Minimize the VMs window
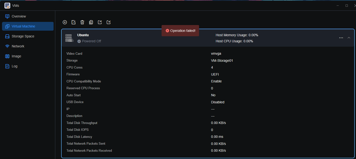356x159 pixels. point(338,6)
